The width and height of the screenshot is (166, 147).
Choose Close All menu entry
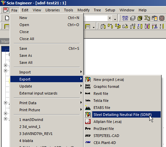click(46, 39)
